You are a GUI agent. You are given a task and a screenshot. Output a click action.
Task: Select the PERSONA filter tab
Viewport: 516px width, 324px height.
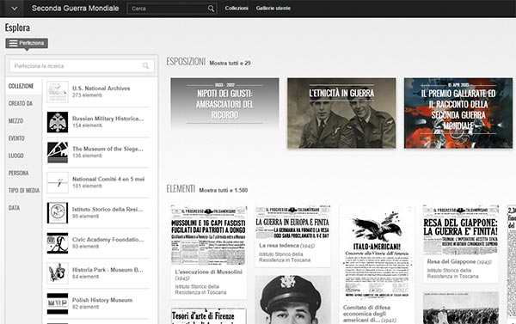pos(18,173)
